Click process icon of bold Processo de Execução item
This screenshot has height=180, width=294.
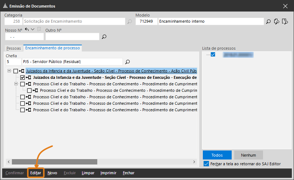pyautogui.click(x=29, y=77)
